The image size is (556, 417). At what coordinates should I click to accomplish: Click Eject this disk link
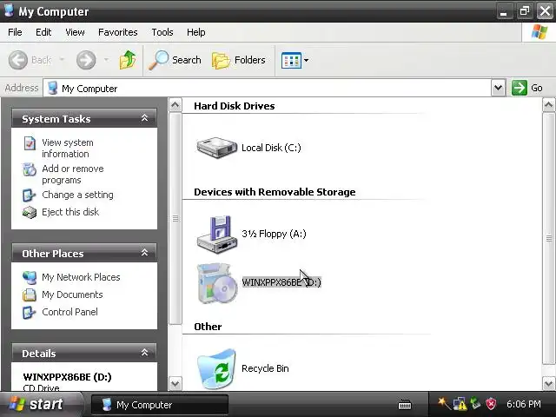(x=70, y=212)
